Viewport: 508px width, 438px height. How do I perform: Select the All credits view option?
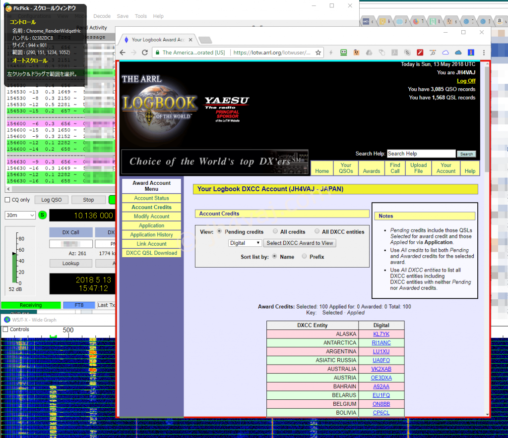click(x=275, y=231)
